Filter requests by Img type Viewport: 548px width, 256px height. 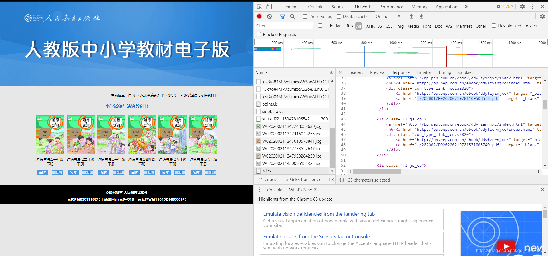click(400, 26)
